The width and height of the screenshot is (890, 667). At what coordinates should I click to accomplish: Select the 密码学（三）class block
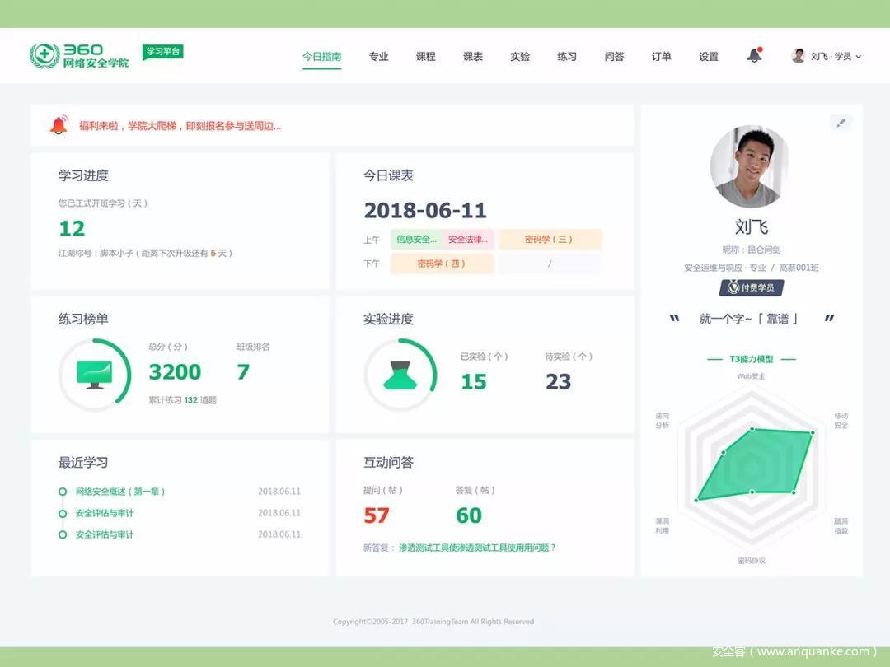point(549,240)
